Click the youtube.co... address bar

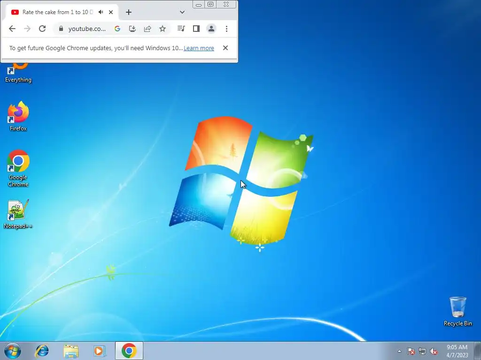point(87,29)
